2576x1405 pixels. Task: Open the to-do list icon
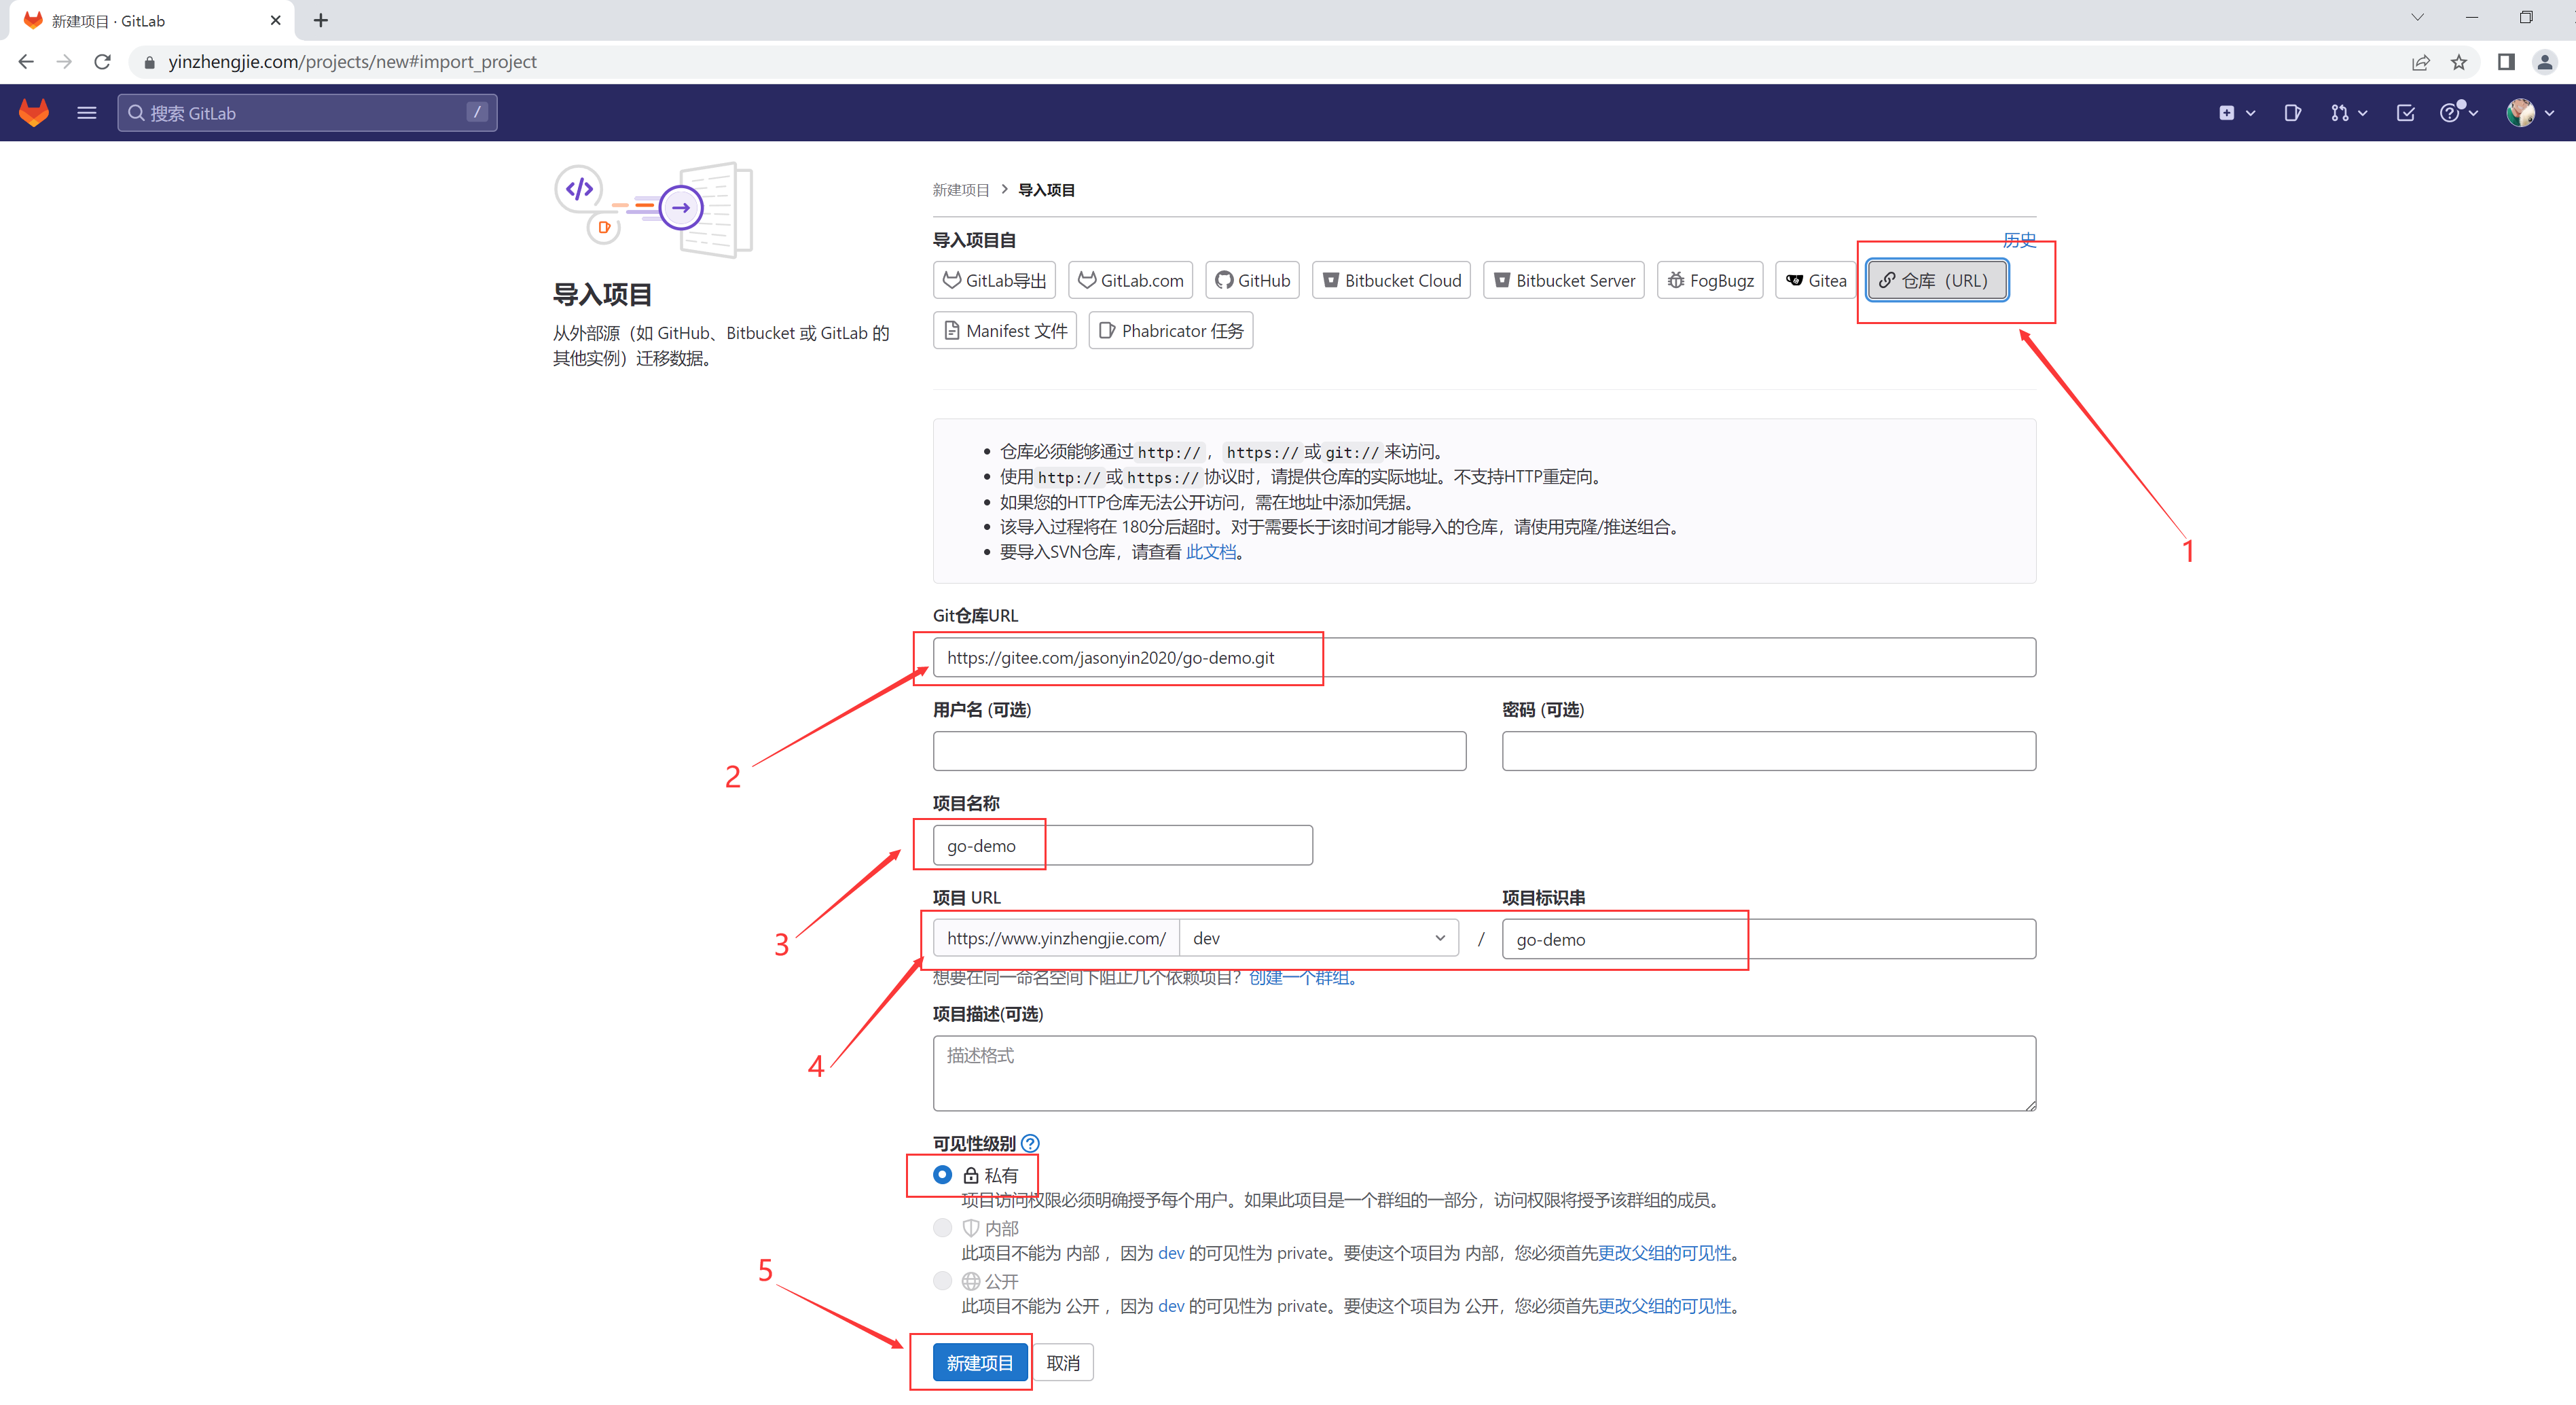2405,112
